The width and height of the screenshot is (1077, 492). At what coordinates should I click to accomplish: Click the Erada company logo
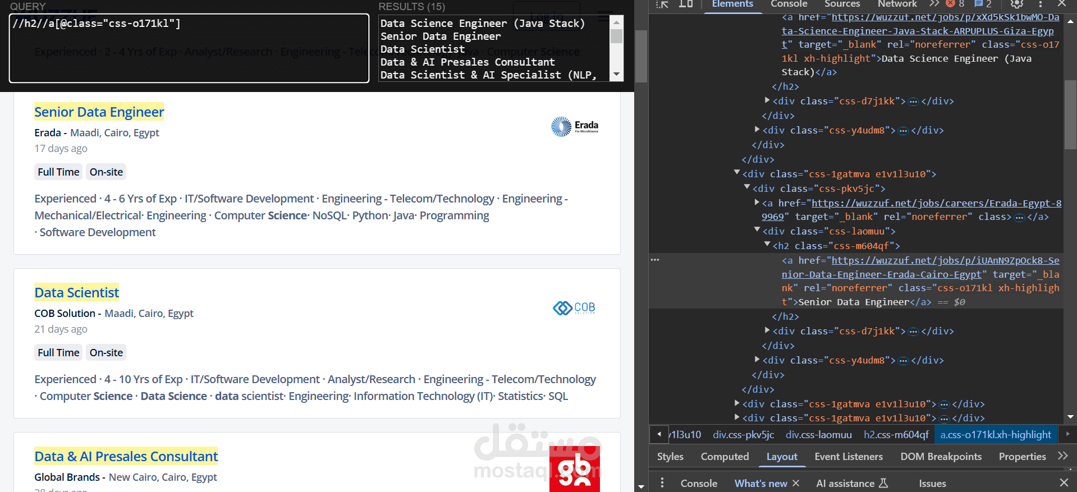point(574,127)
